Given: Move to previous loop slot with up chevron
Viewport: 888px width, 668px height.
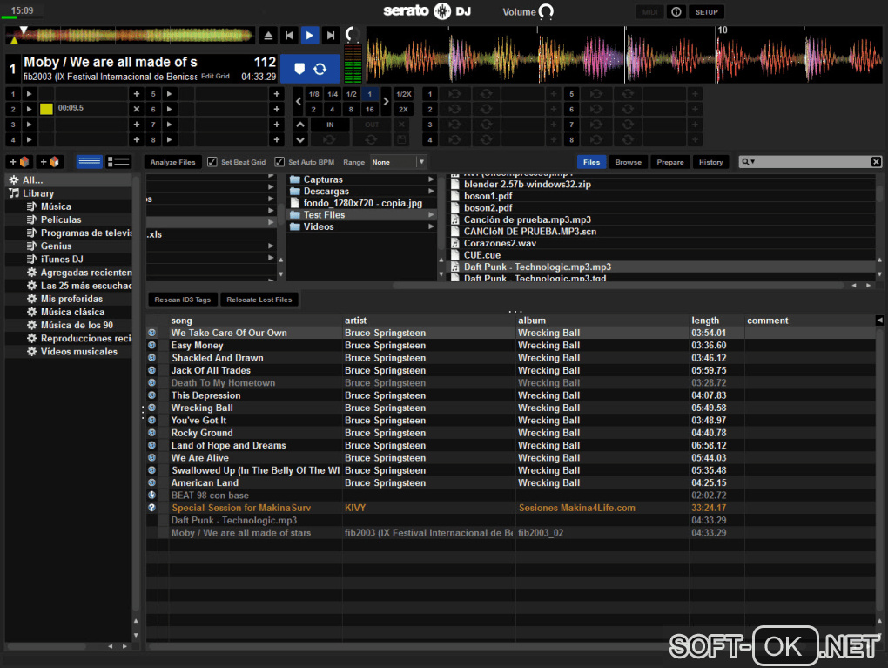Looking at the screenshot, I should click(300, 125).
